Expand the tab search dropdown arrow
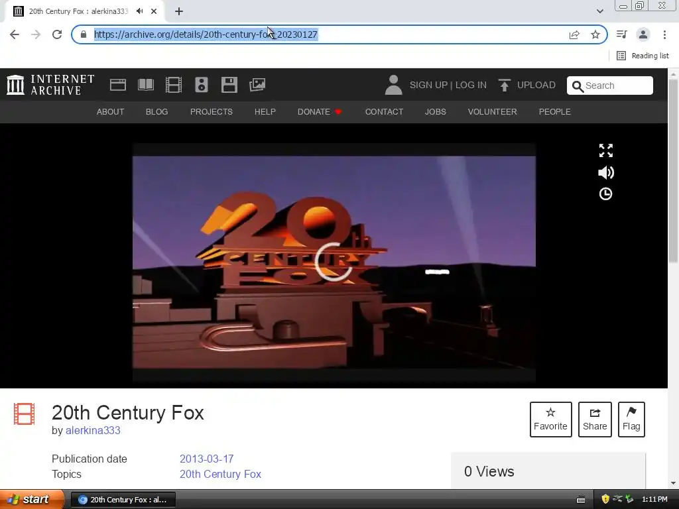Screen dimensions: 679x509 599,11
